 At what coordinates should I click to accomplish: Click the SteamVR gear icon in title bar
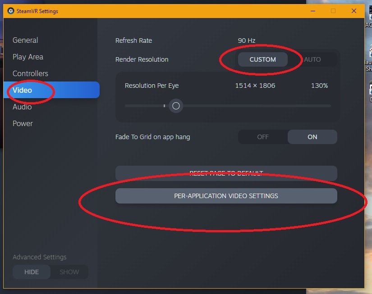[11, 11]
